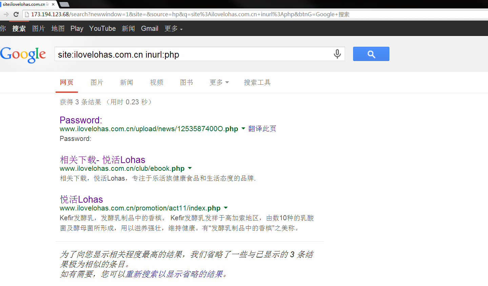The image size is (488, 286).
Task: Expand the 更多 results tab dropdown
Action: [x=219, y=82]
